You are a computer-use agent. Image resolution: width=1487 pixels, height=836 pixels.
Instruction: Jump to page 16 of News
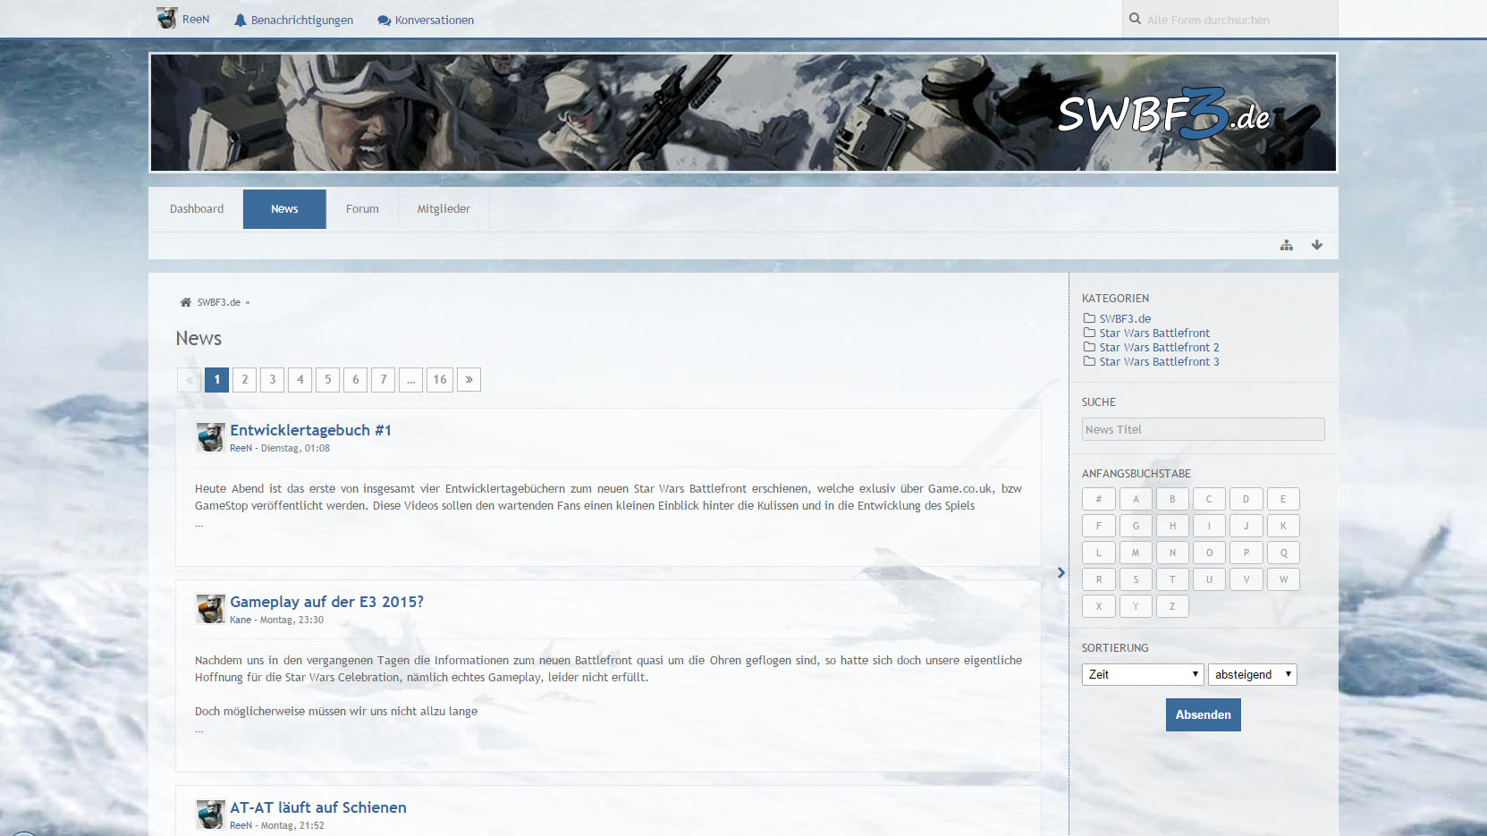[x=440, y=380]
